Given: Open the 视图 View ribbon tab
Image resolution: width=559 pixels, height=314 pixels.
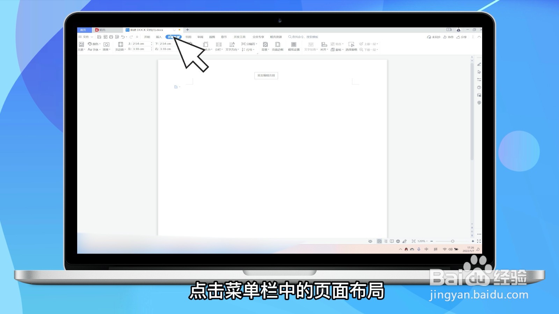Looking at the screenshot, I should point(212,37).
